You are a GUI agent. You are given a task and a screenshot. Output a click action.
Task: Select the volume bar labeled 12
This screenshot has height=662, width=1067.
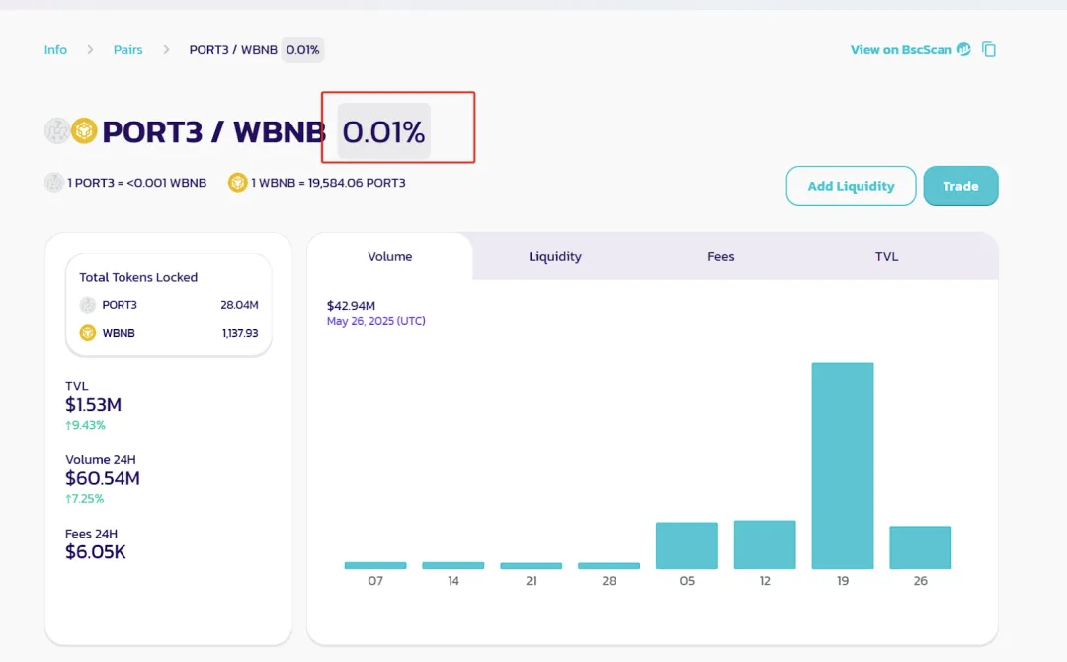coord(765,544)
